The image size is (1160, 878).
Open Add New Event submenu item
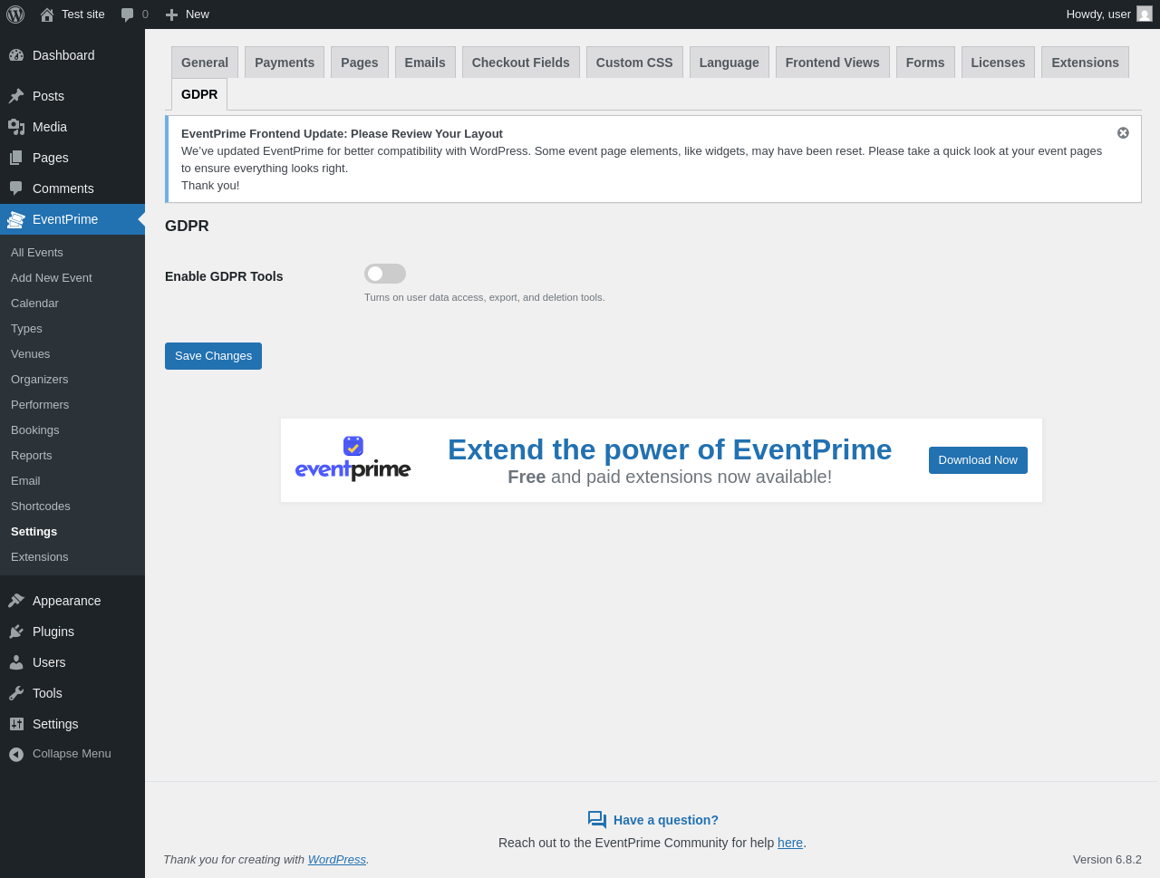pos(52,278)
